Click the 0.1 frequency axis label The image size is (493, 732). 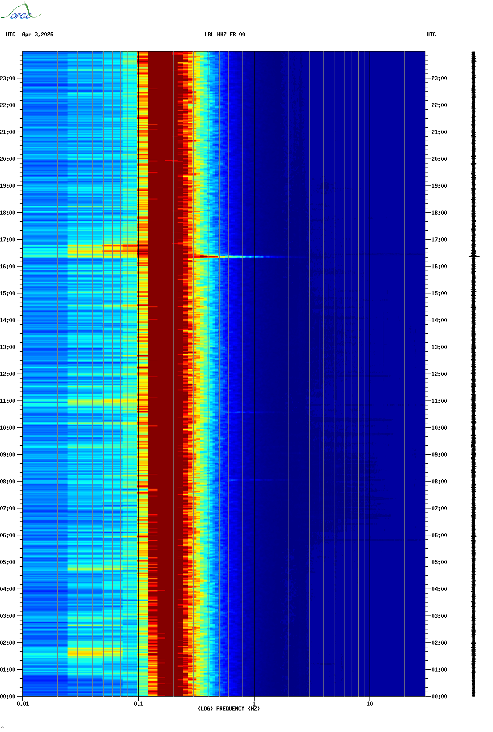pos(139,704)
